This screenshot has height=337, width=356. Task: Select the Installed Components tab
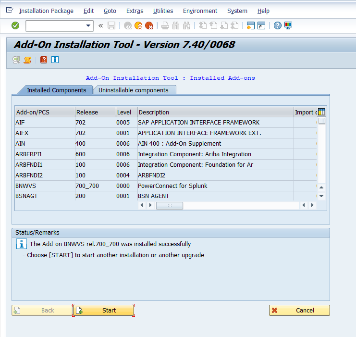(56, 90)
